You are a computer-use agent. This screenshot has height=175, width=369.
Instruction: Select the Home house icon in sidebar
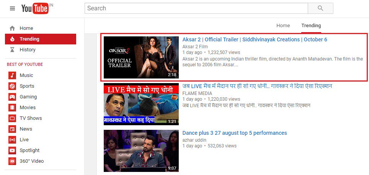point(12,28)
